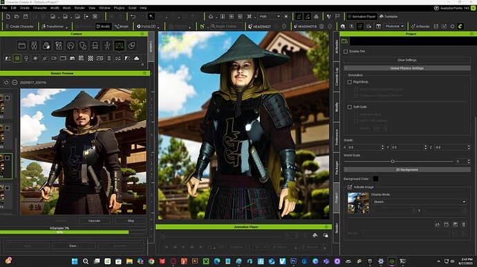
Task: Select the Hair content category icon
Action: 71,46
